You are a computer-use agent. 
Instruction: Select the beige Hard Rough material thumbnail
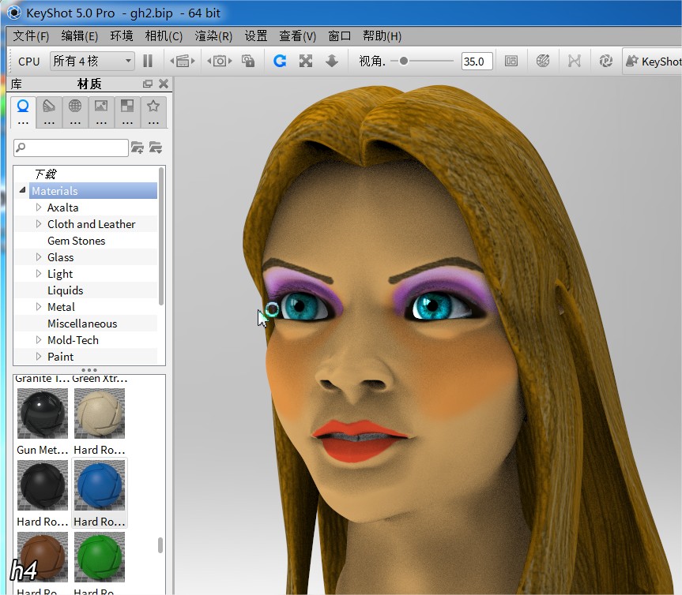pyautogui.click(x=100, y=413)
